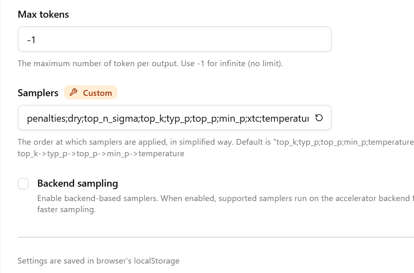The width and height of the screenshot is (414, 273).
Task: Click the -1 value inside Max tokens
Action: 31,40
